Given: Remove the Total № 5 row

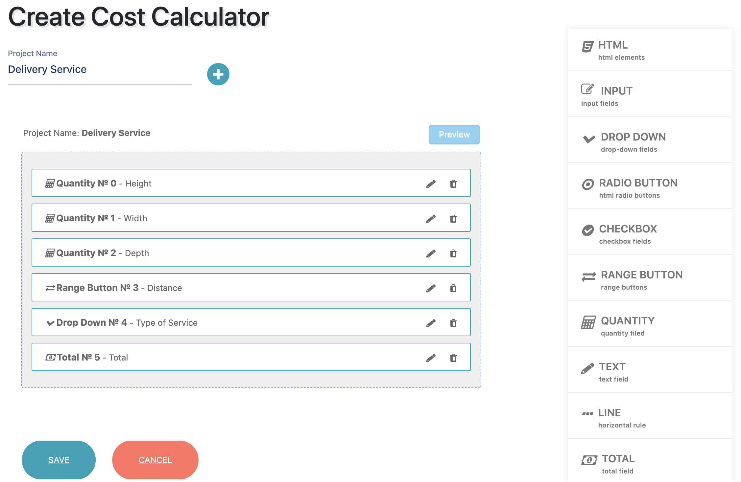Looking at the screenshot, I should pos(453,358).
